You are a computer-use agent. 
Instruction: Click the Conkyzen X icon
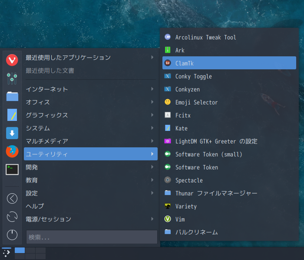pos(168,89)
